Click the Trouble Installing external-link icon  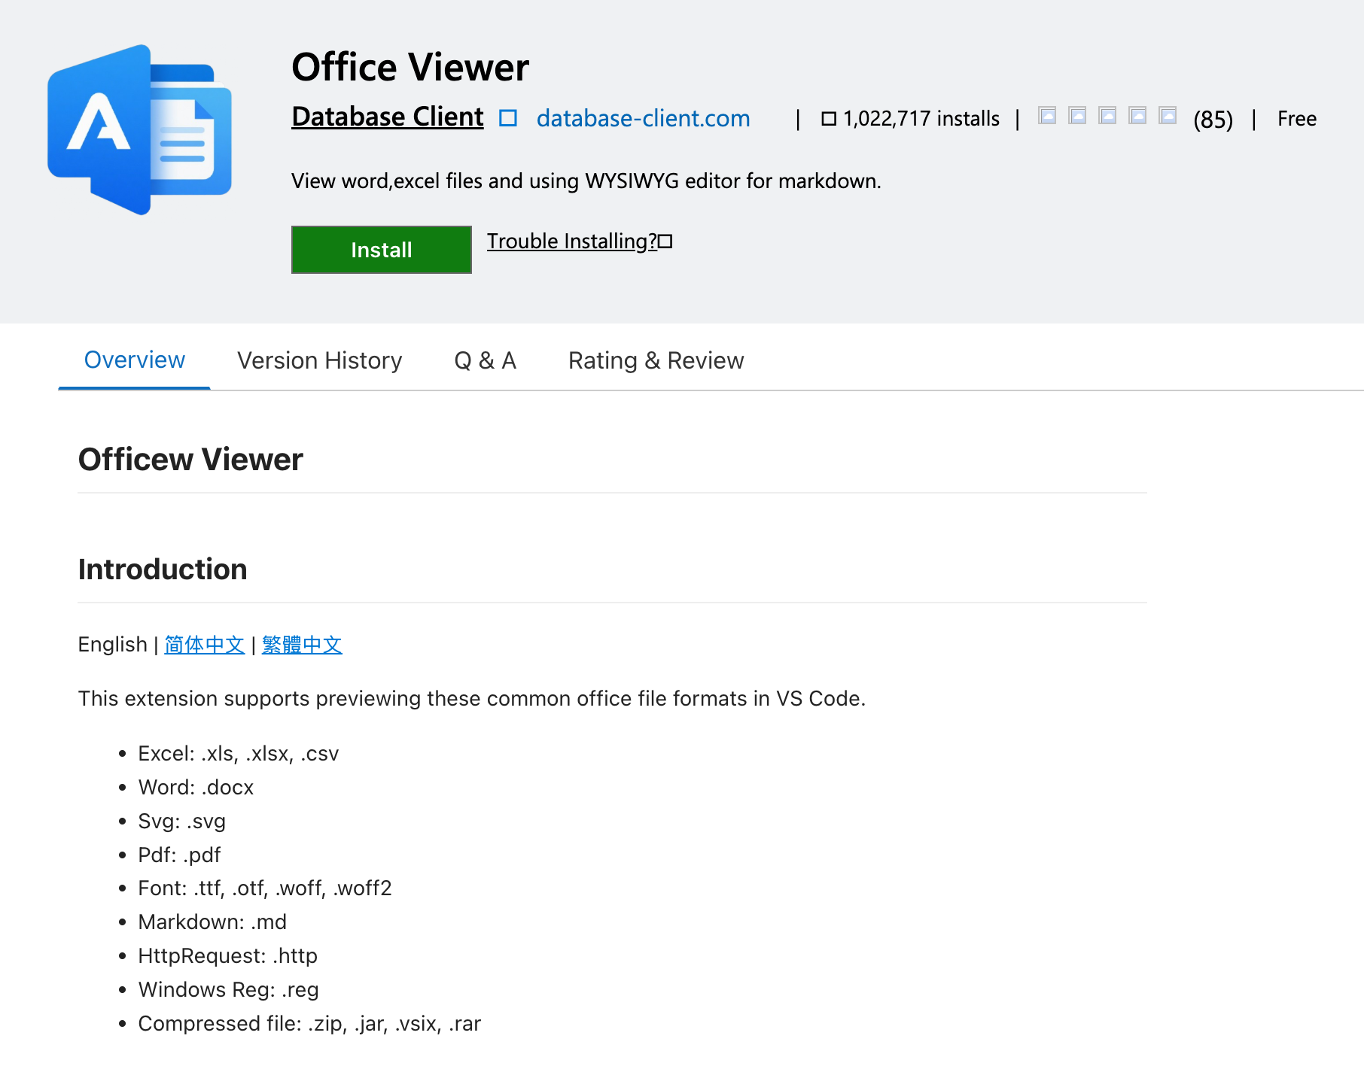point(665,241)
